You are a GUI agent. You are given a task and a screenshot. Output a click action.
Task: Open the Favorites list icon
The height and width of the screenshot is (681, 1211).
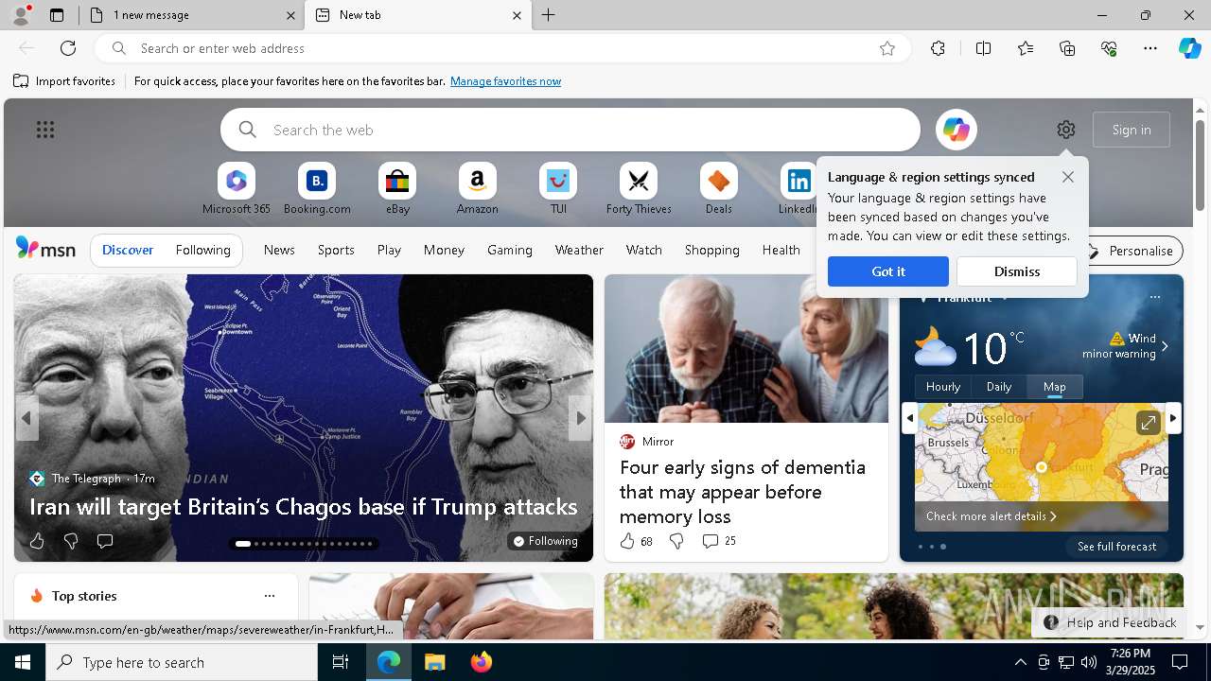pyautogui.click(x=1026, y=48)
